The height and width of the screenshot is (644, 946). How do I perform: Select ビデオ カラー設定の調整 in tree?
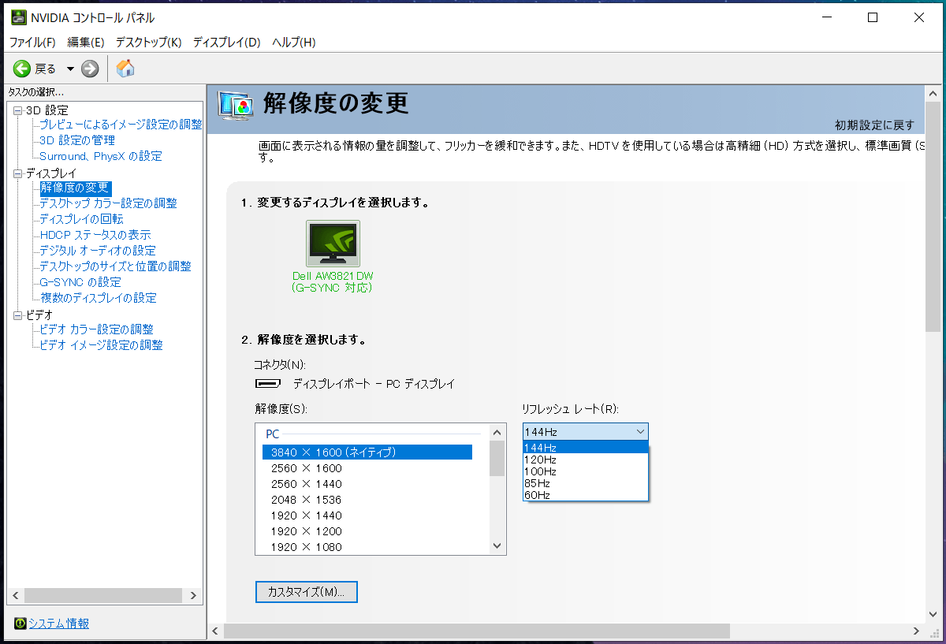pos(96,329)
